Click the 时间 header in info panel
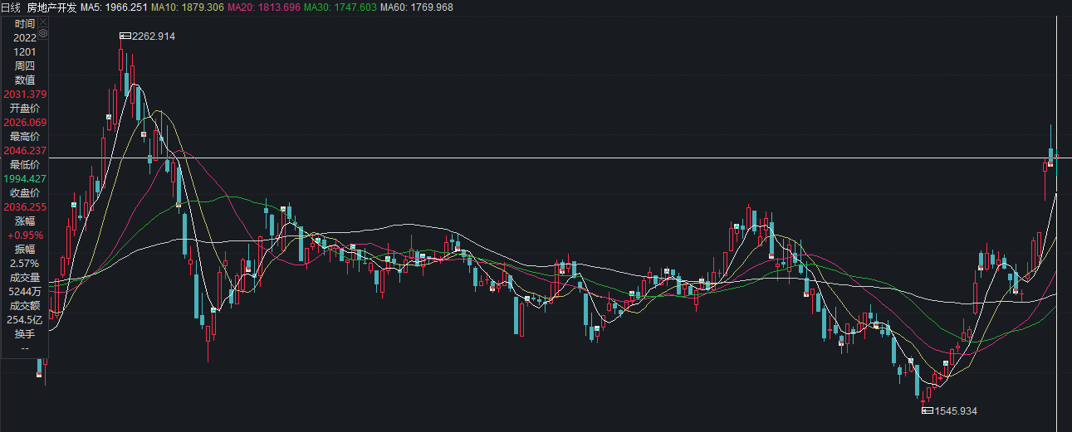 tap(25, 23)
